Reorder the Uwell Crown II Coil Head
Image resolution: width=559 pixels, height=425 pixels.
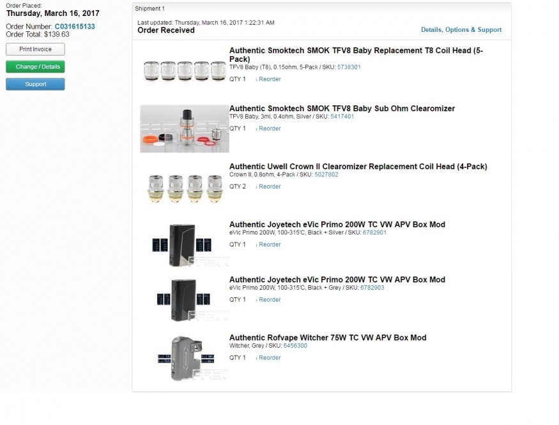pyautogui.click(x=269, y=187)
